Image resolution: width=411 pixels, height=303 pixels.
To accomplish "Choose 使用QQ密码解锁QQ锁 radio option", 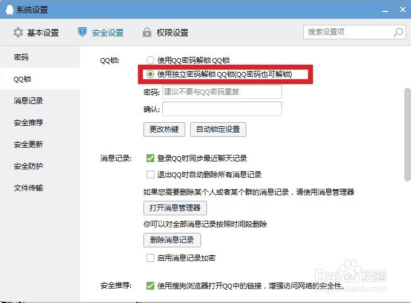I will [150, 60].
